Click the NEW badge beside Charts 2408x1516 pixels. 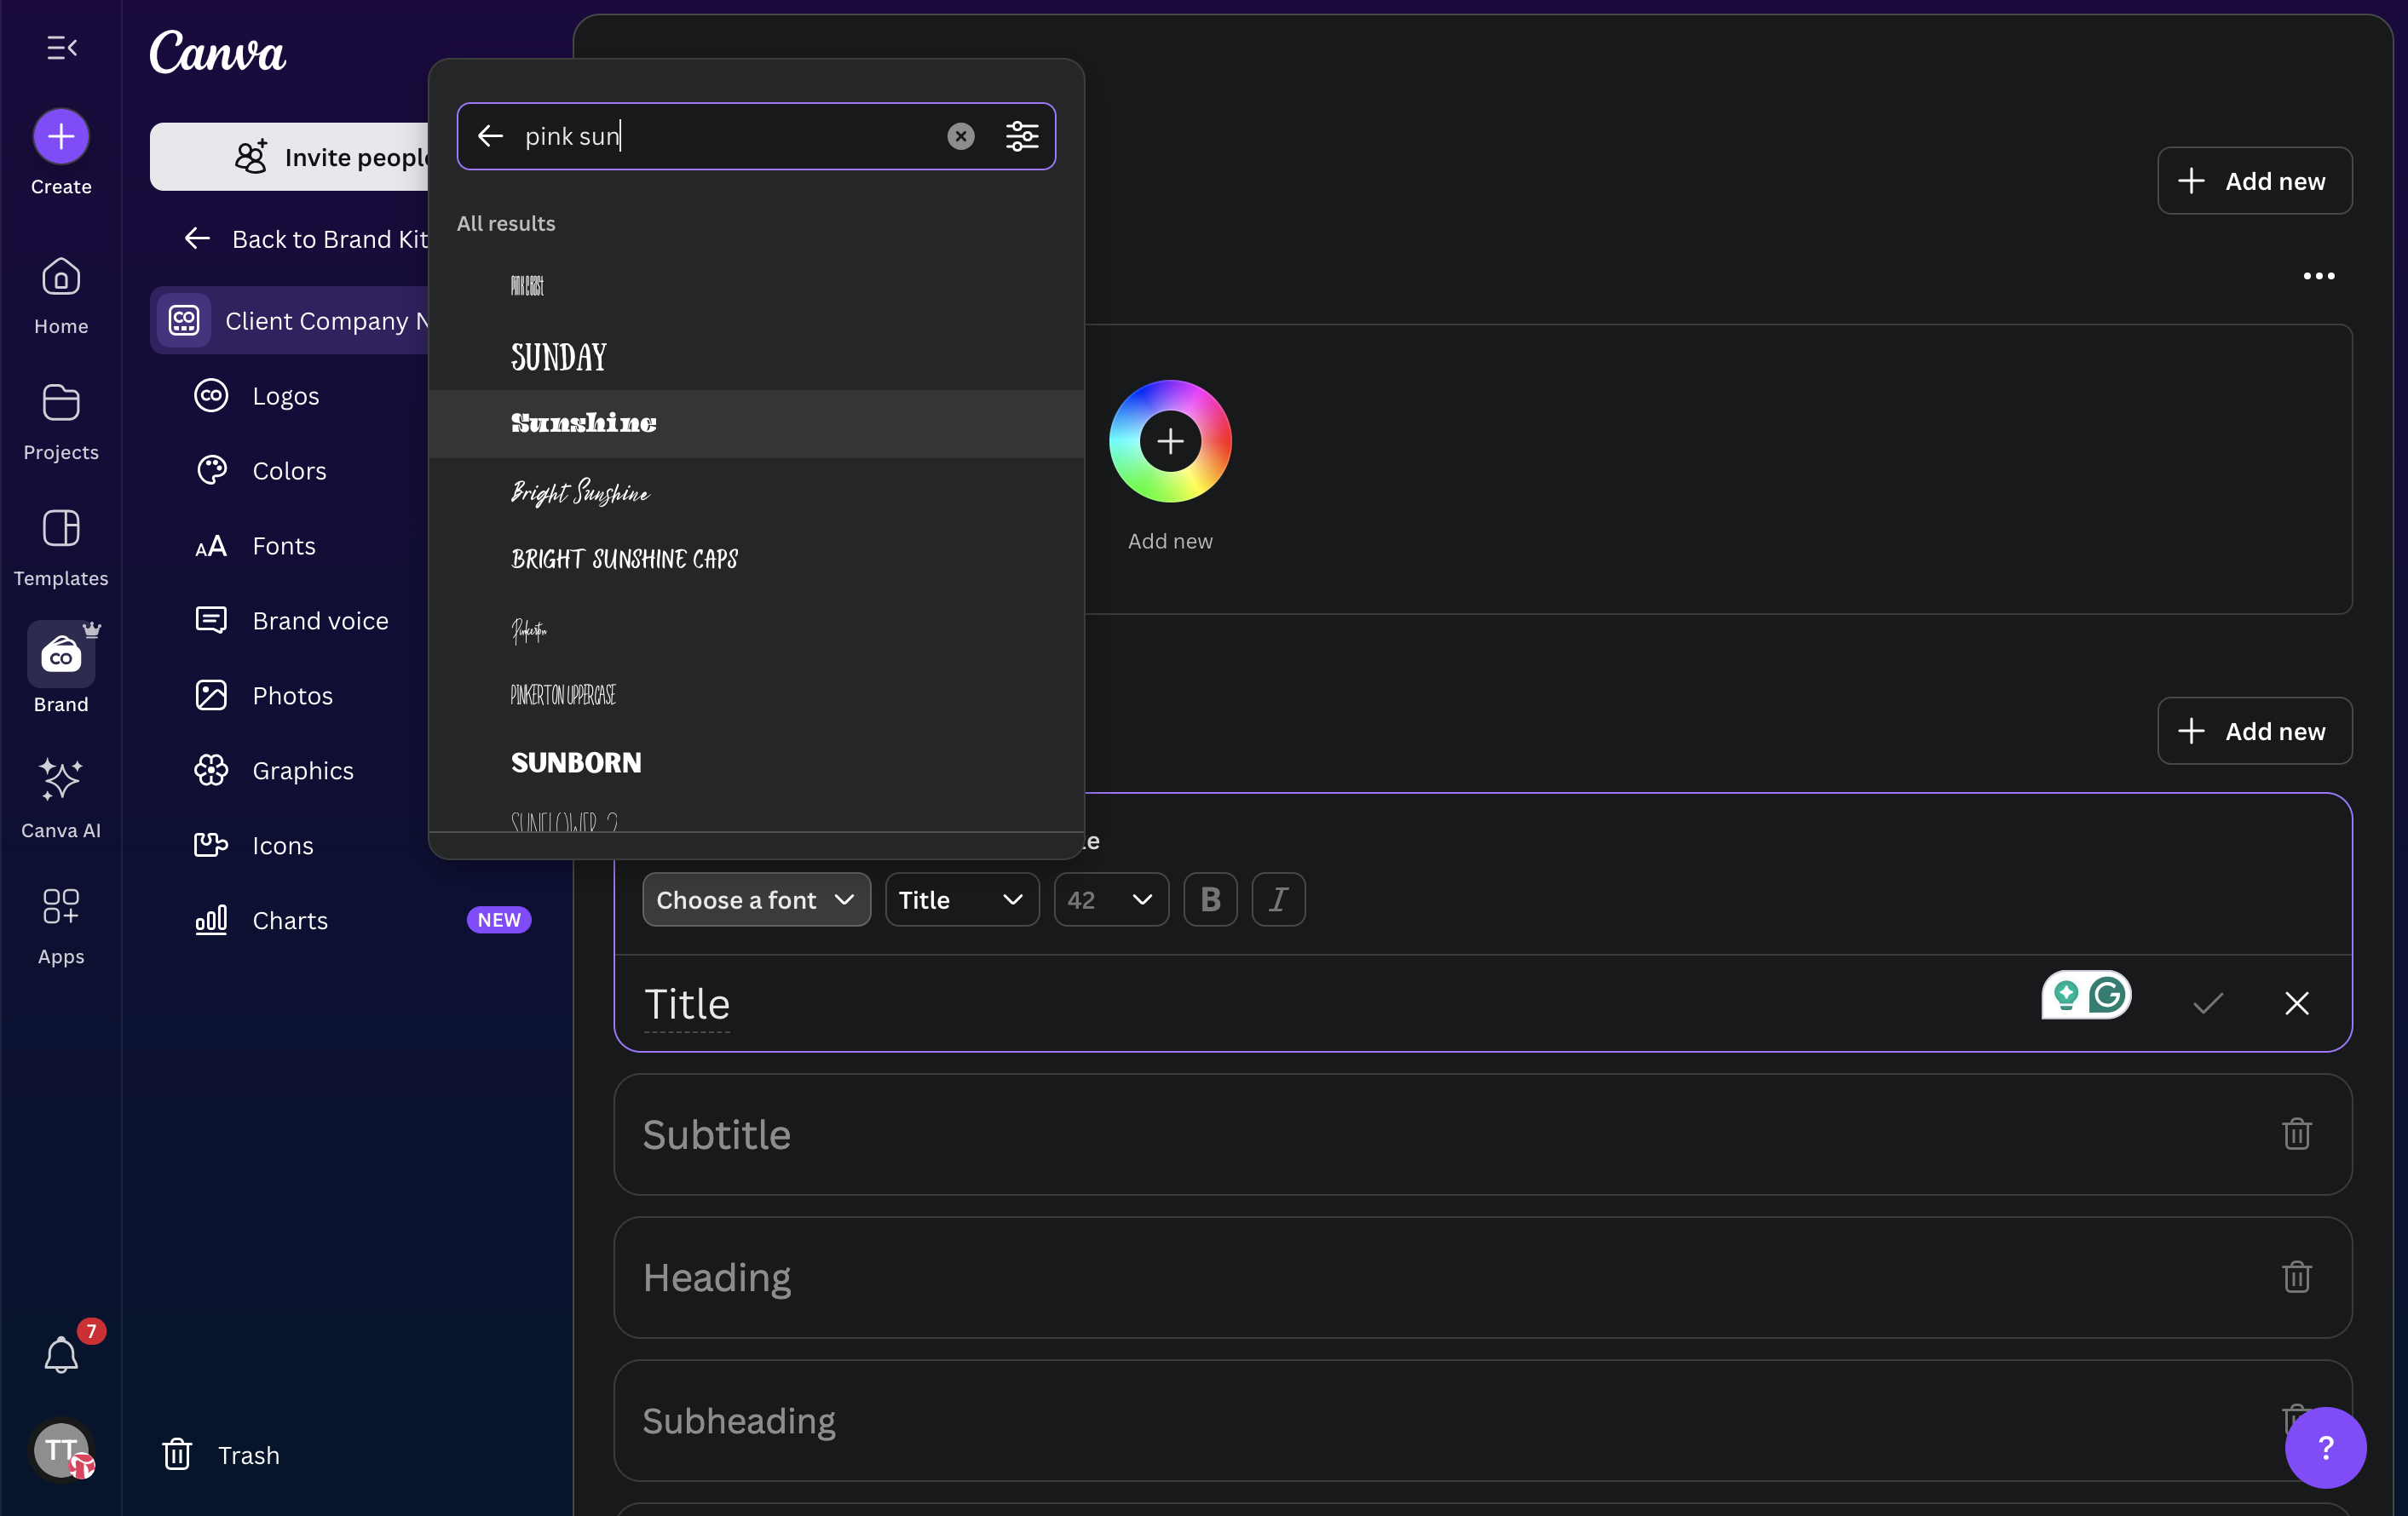tap(498, 919)
